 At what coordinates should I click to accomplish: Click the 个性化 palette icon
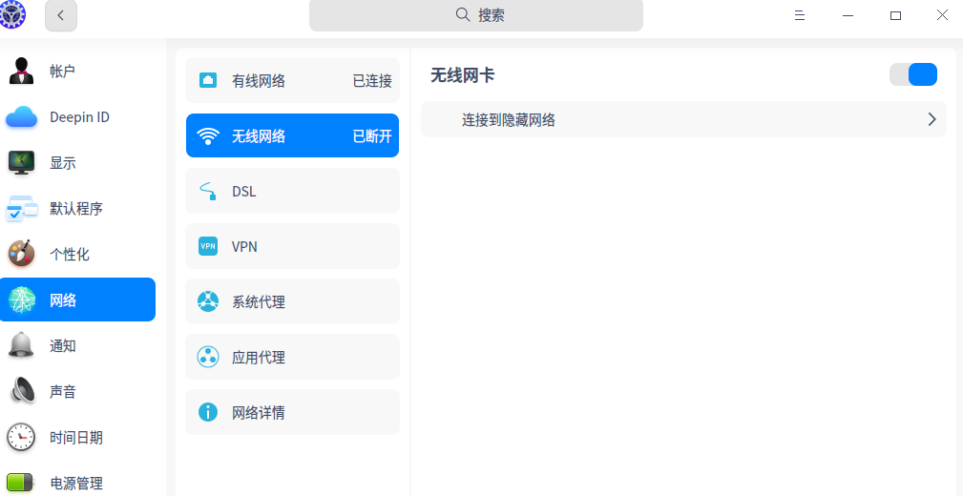click(x=22, y=254)
